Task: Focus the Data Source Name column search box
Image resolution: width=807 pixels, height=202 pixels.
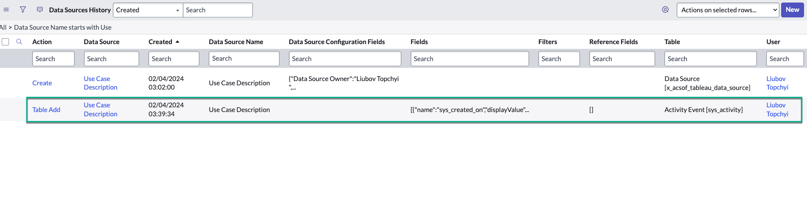Action: pyautogui.click(x=244, y=59)
